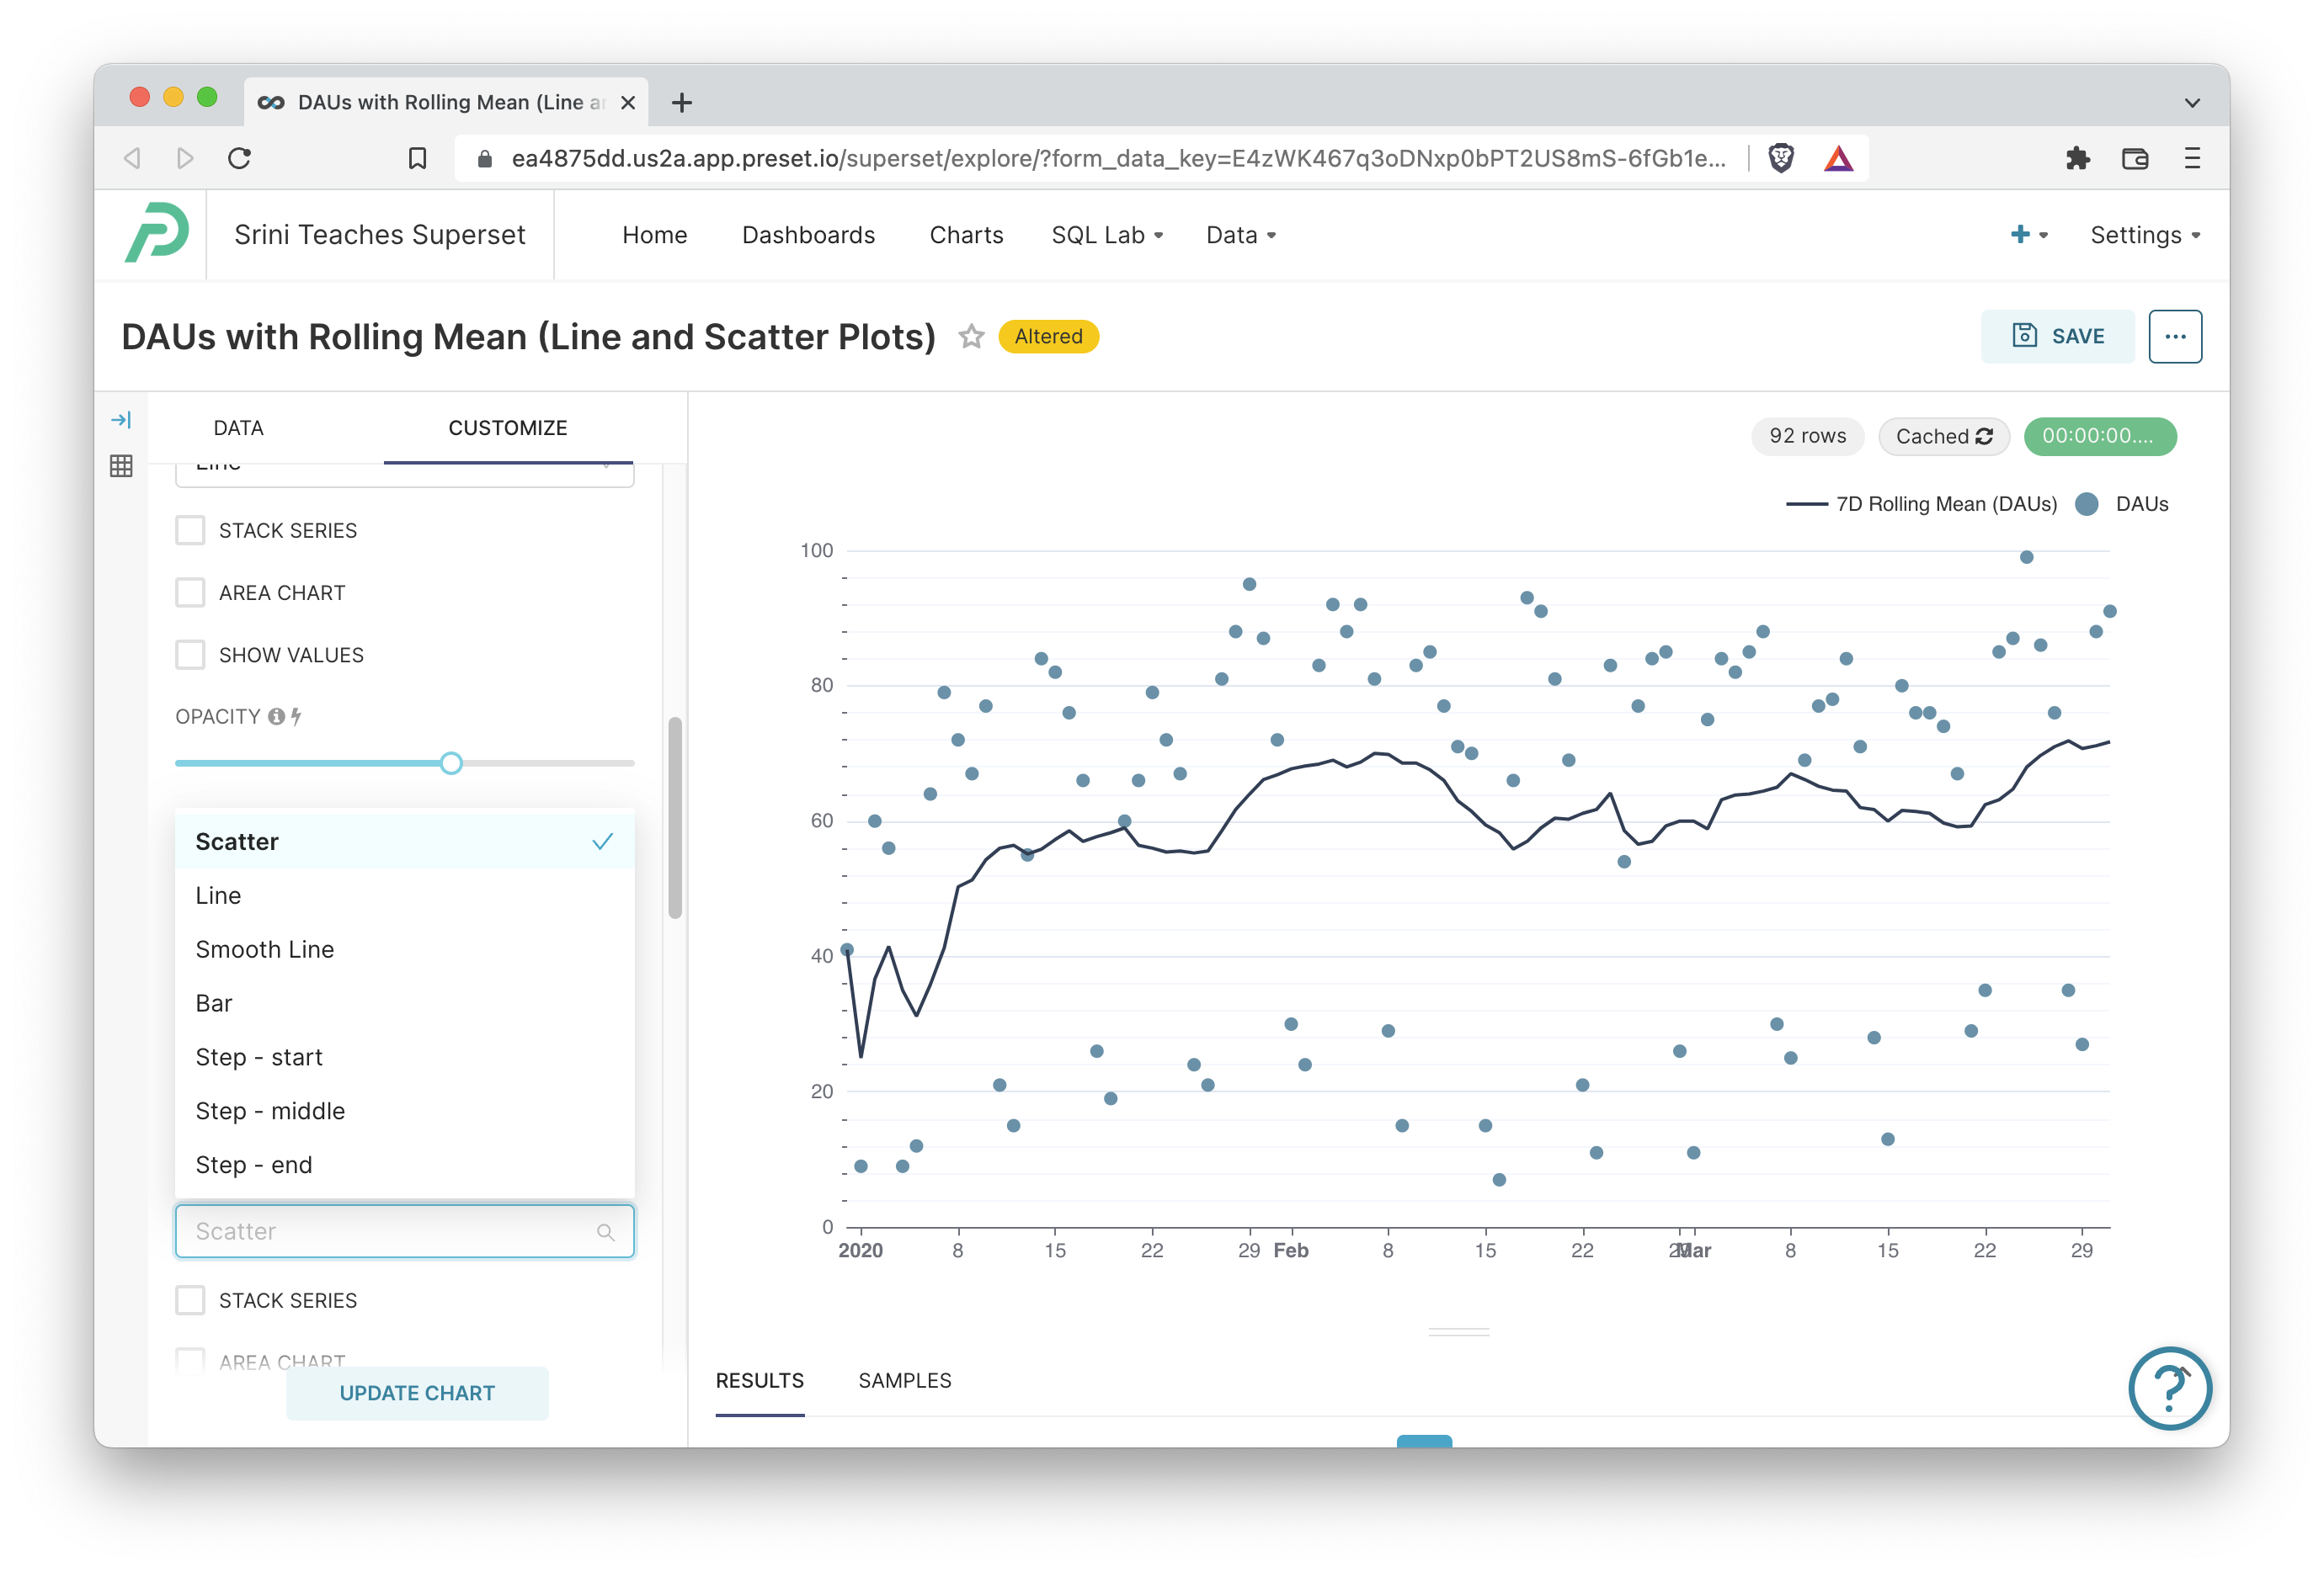The height and width of the screenshot is (1572, 2324).
Task: Expand the SQL Lab menu
Action: (x=1106, y=235)
